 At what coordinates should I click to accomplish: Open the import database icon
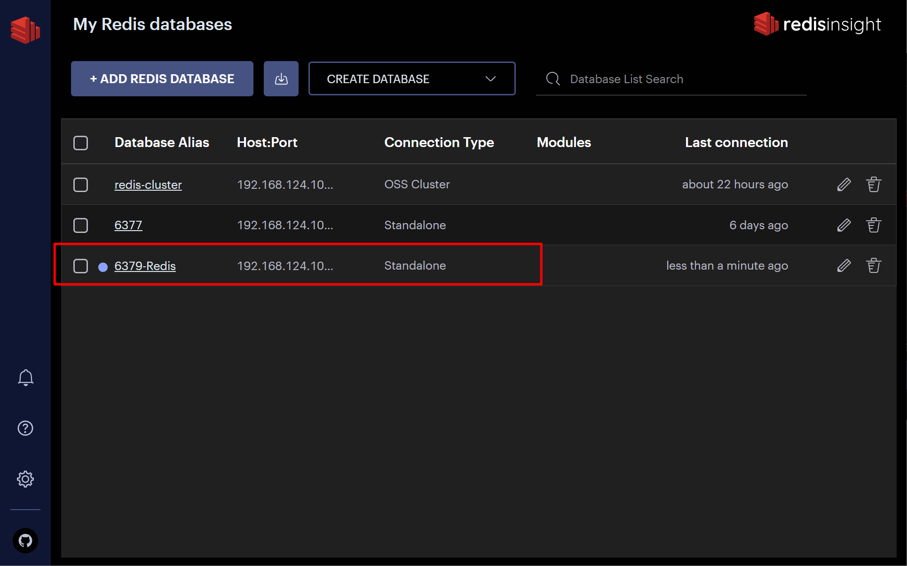(281, 78)
